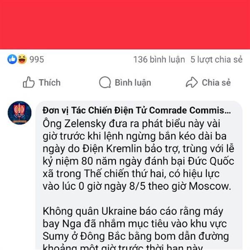This screenshot has height=250, width=250.
Task: Click the cut-off last line of the comment
Action: point(123,247)
